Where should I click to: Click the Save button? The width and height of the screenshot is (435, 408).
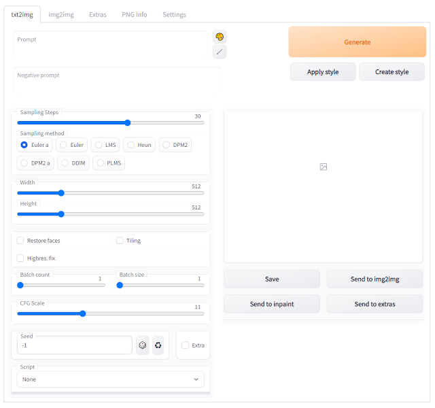[272, 279]
